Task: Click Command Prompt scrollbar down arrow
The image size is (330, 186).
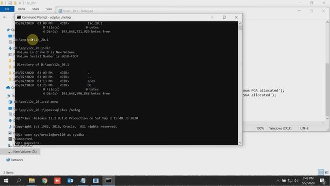Action: [x=240, y=143]
